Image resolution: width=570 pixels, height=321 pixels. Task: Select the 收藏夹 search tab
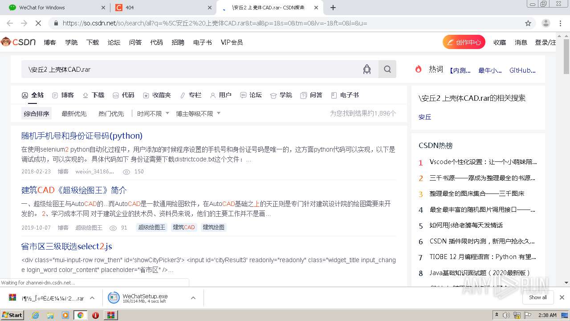coord(157,95)
